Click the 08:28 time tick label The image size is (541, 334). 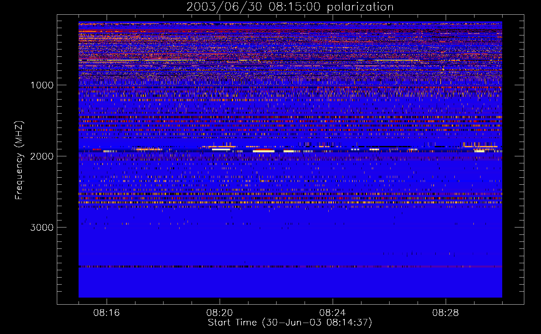[445, 313]
